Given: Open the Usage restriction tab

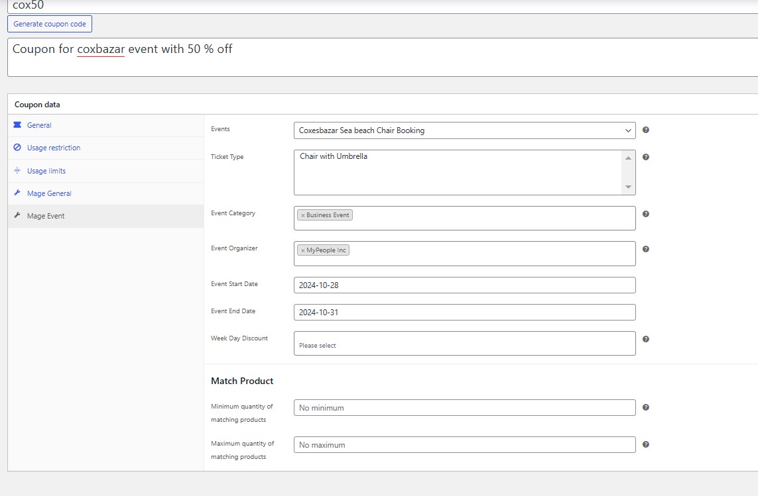Looking at the screenshot, I should click(106, 148).
